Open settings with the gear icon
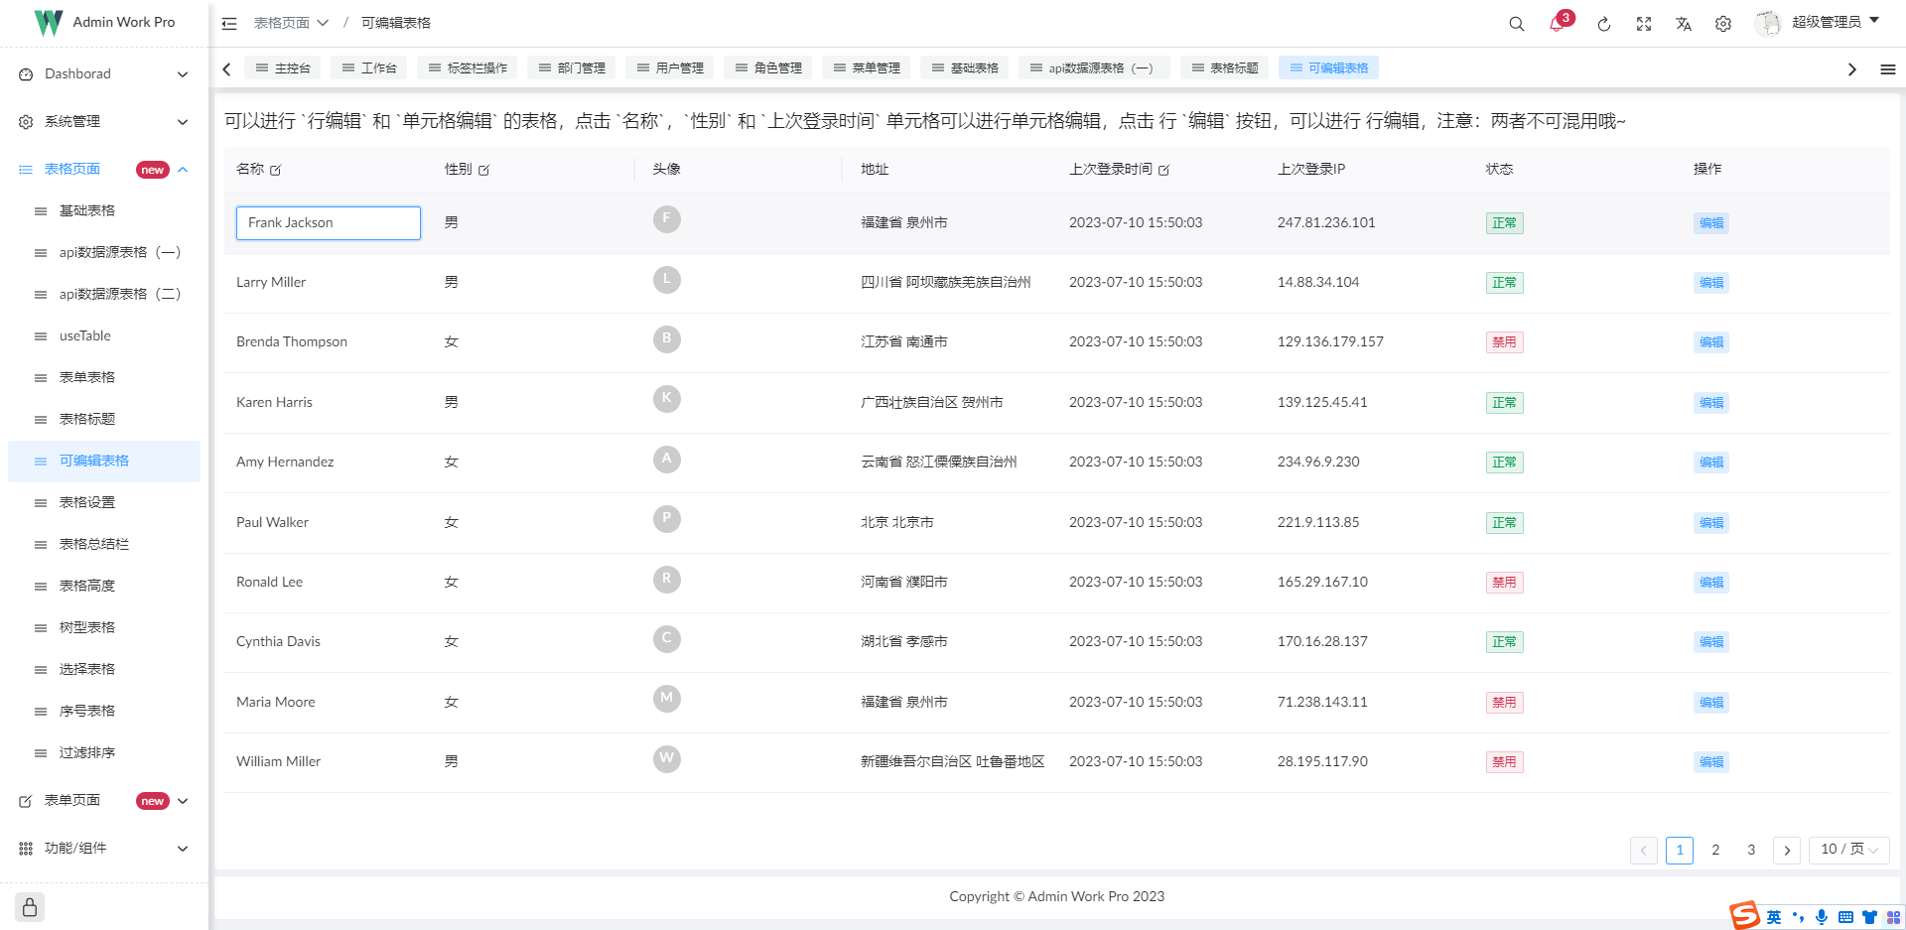The width and height of the screenshot is (1906, 930). click(1723, 23)
